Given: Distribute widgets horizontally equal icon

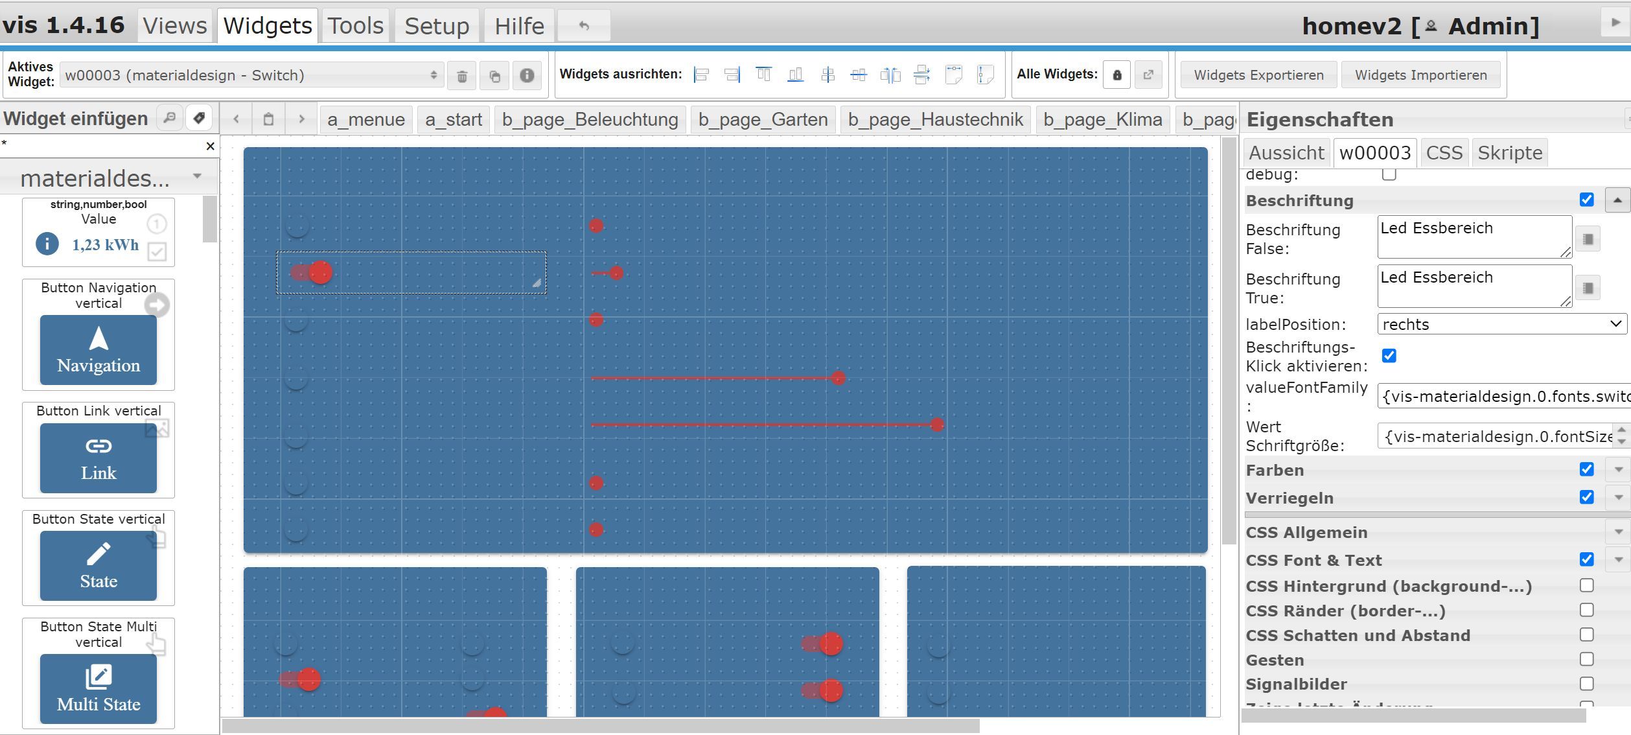Looking at the screenshot, I should (x=890, y=75).
